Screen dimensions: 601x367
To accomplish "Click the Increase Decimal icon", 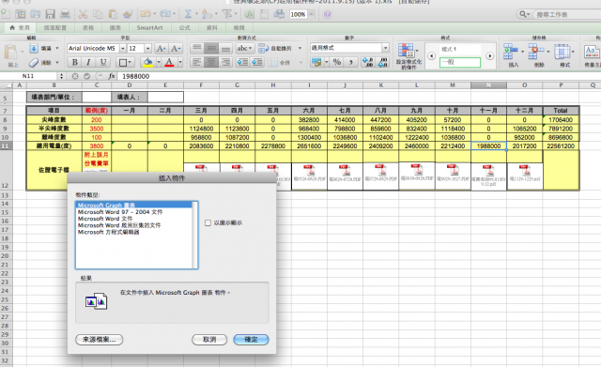I will pos(367,62).
